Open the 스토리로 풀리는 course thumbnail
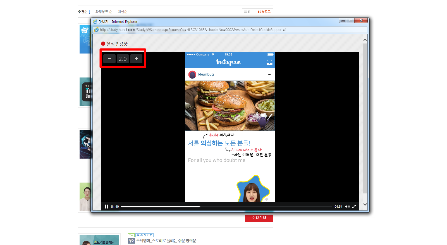The height and width of the screenshot is (245, 447). pos(99,240)
